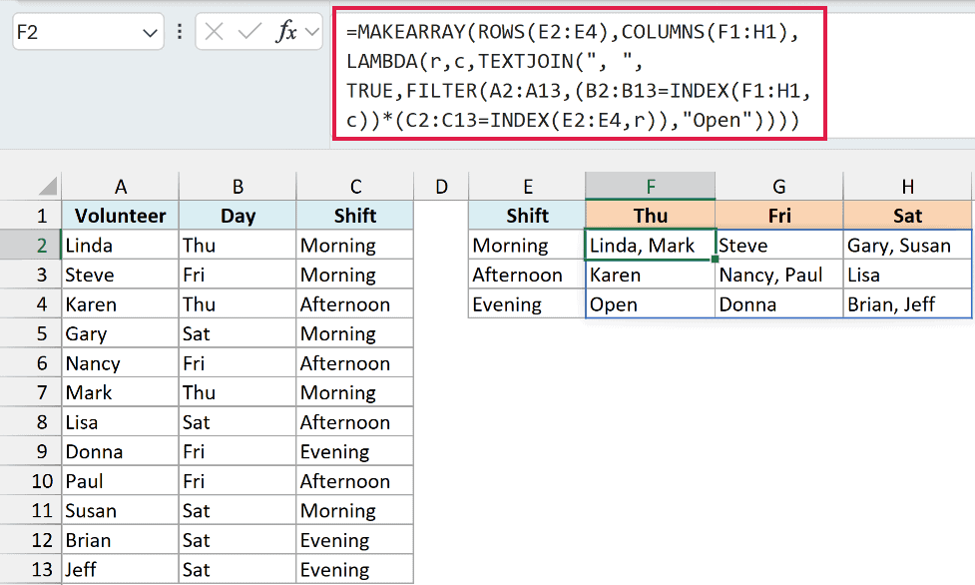The height and width of the screenshot is (585, 975).
Task: Click the Shift header cell in column C
Action: 355,216
